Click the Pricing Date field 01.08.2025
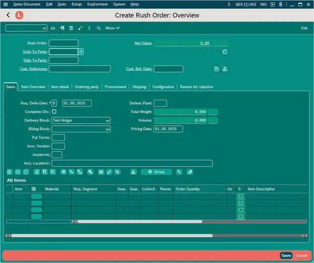Screen dimensions: 314x263 tap(168, 129)
